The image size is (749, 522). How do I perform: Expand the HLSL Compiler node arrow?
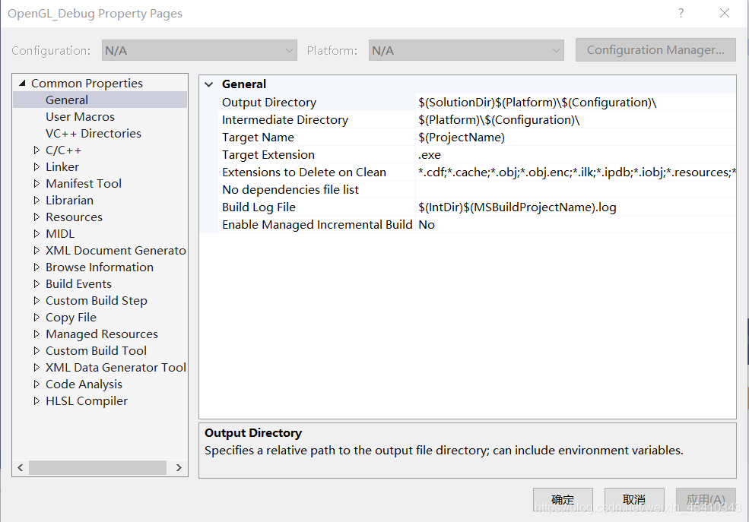[x=36, y=400]
